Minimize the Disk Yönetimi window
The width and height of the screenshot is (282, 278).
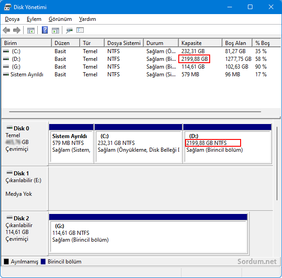(230, 7)
